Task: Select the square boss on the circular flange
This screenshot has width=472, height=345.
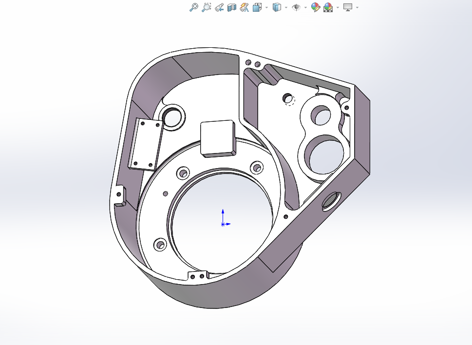Action: coord(218,138)
